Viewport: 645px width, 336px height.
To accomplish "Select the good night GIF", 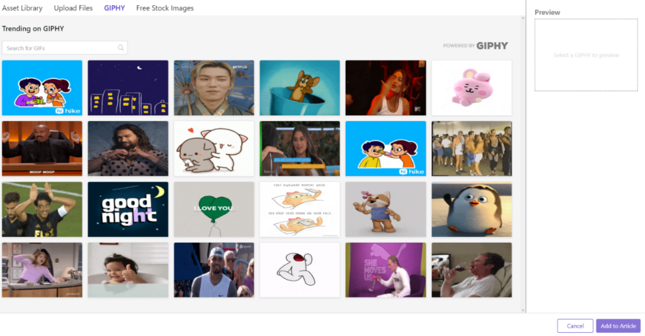I will pyautogui.click(x=128, y=209).
